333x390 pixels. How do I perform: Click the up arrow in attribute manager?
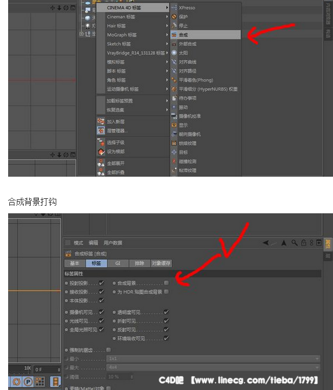click(284, 242)
